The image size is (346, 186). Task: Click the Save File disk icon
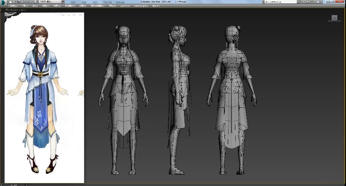point(19,2)
